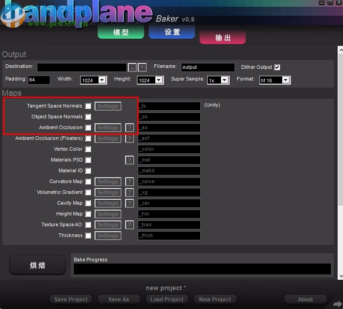Enable Height Map checkbox

88,214
